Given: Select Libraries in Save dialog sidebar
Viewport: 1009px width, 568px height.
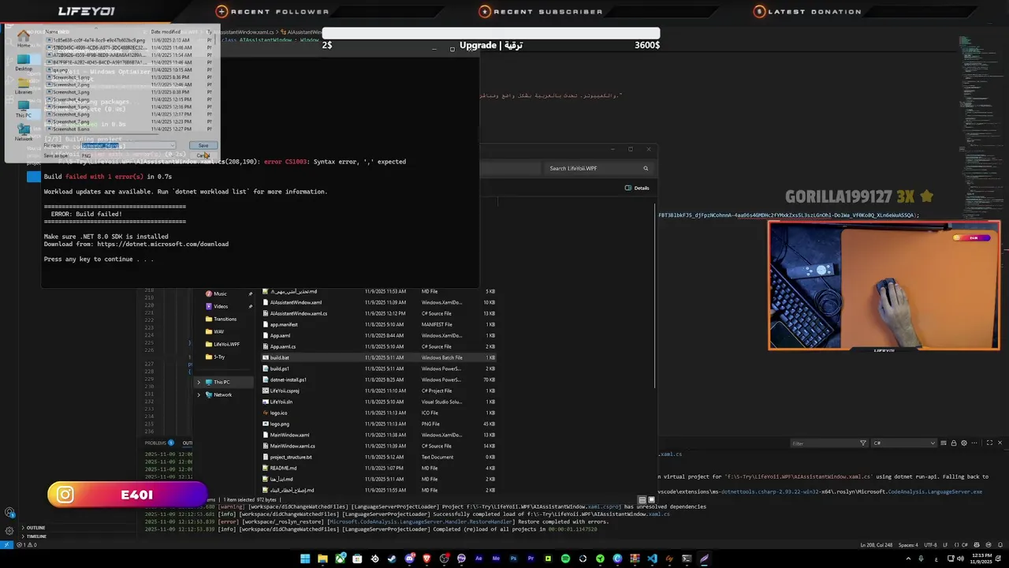Looking at the screenshot, I should [24, 84].
